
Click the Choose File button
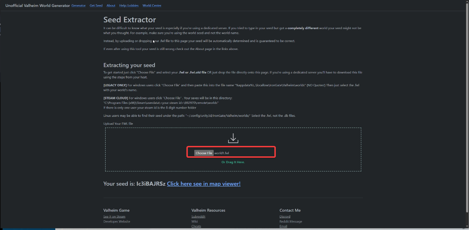[x=204, y=153]
